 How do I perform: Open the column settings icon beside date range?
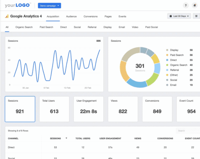[196, 16]
